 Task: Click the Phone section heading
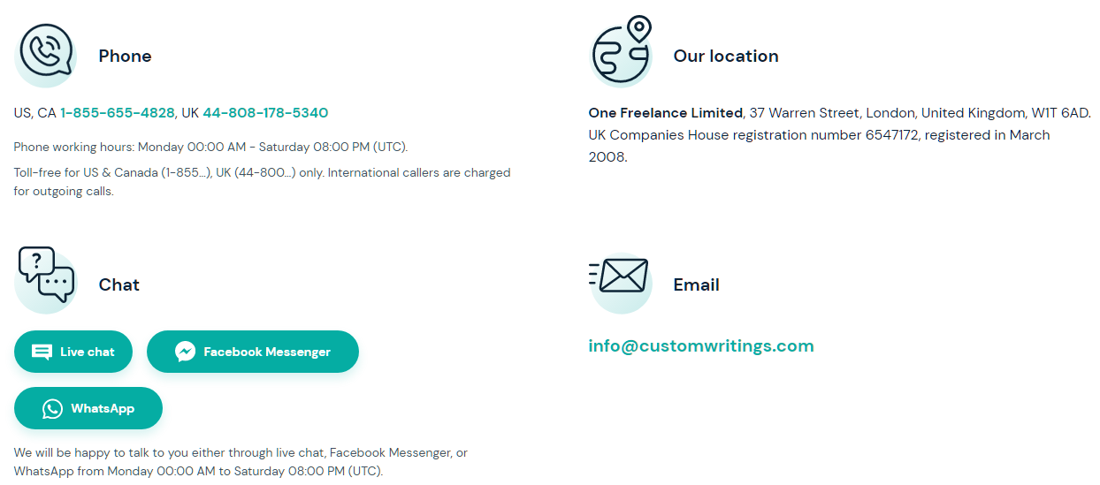[x=125, y=56]
